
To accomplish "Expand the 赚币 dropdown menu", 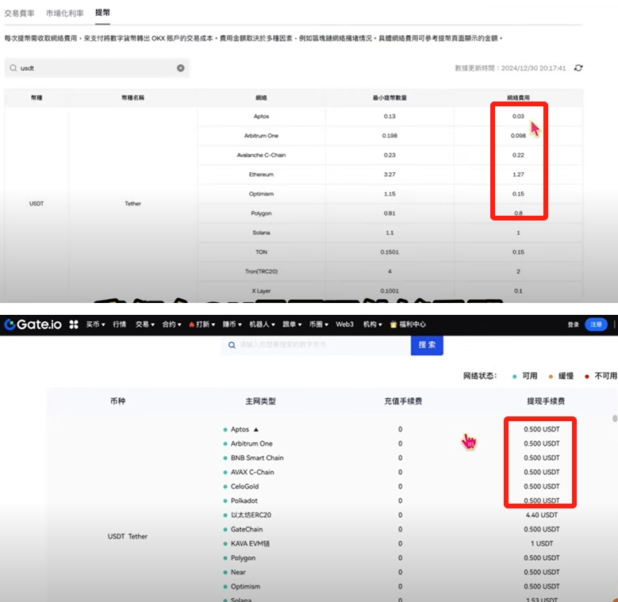I will click(x=232, y=324).
